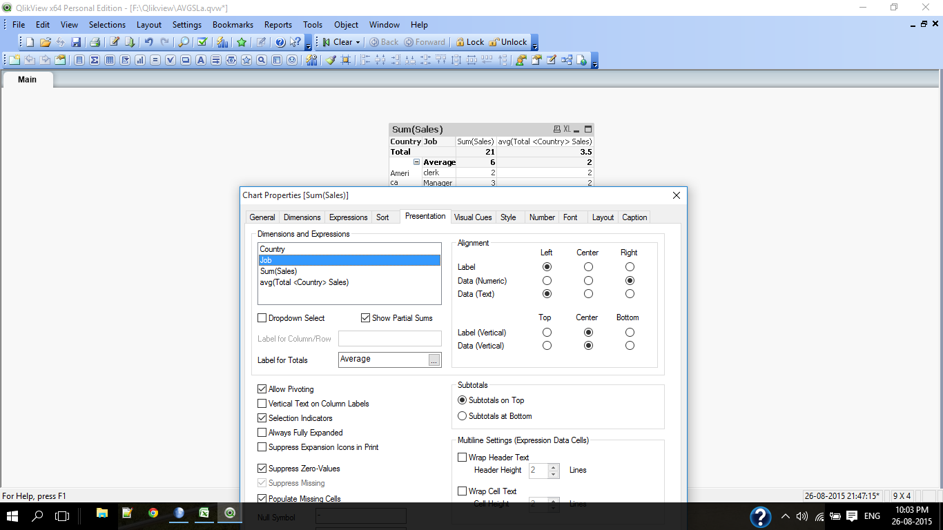Launch Quick Chart wizard icon
Image resolution: width=943 pixels, height=530 pixels.
(222, 42)
